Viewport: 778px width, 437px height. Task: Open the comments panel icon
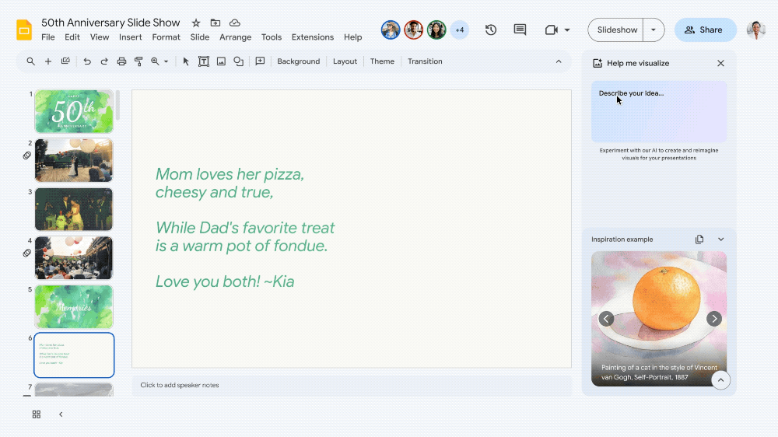[x=520, y=30]
